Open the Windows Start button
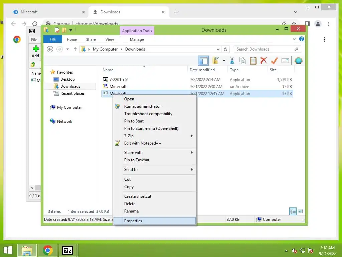The width and height of the screenshot is (342, 257). (8, 250)
